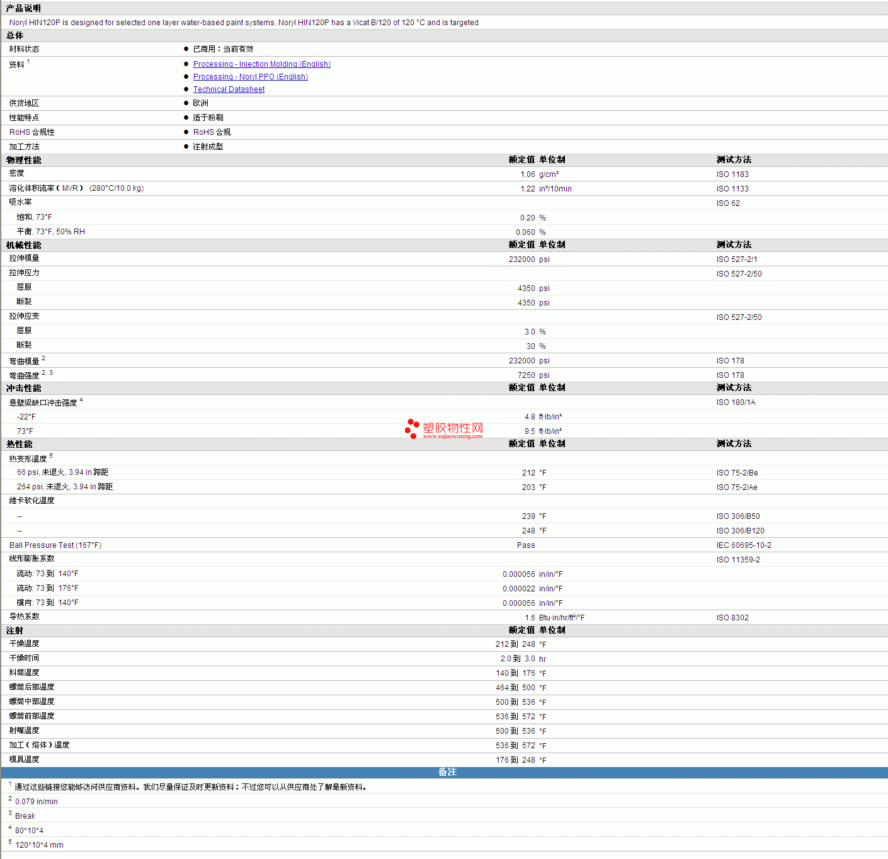Click ISO 527-2/1 test method
Image resolution: width=888 pixels, height=859 pixels.
click(737, 259)
